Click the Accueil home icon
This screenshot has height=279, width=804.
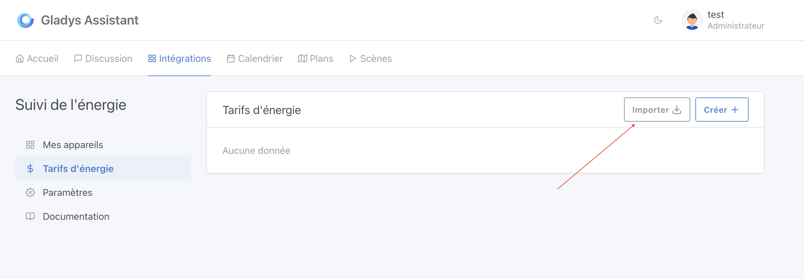point(20,58)
